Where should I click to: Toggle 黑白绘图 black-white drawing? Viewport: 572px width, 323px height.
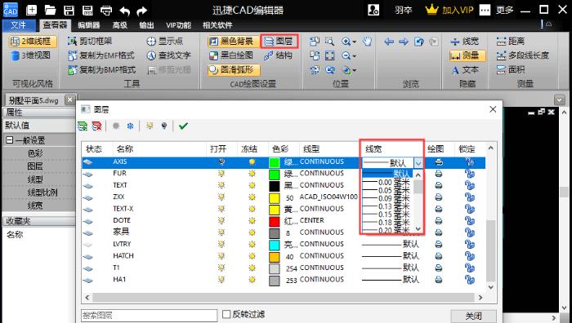pyautogui.click(x=231, y=55)
